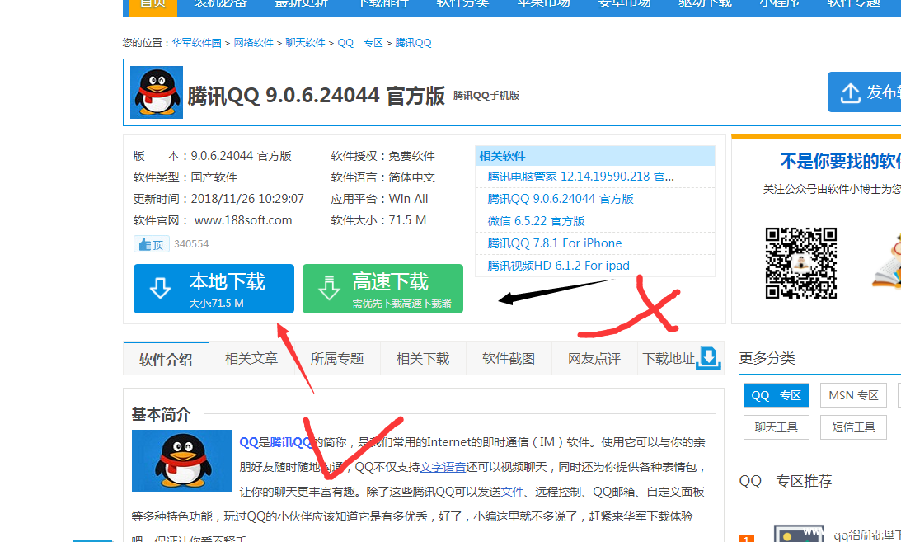Click the 软件类型 value 国产软件
Screen dimensions: 901x542
214,177
